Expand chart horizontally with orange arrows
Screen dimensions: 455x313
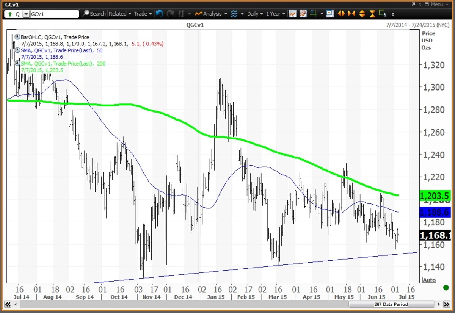[x=341, y=14]
